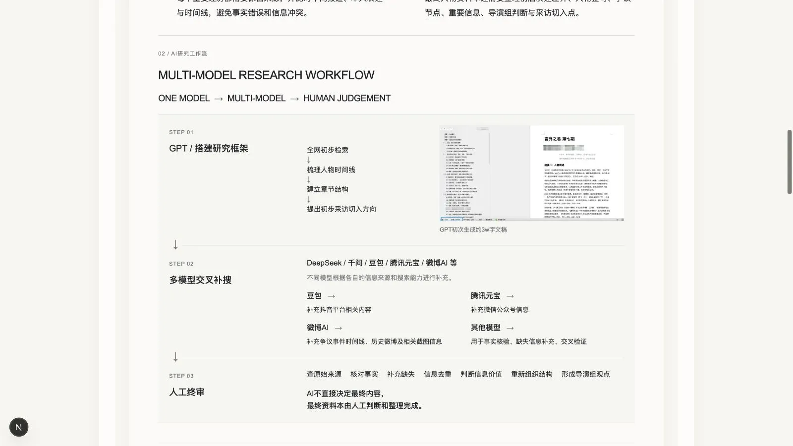Click the MULTI-MODEL RESEARCH WORKFLOW heading
Viewport: 793px width, 446px height.
(x=266, y=75)
